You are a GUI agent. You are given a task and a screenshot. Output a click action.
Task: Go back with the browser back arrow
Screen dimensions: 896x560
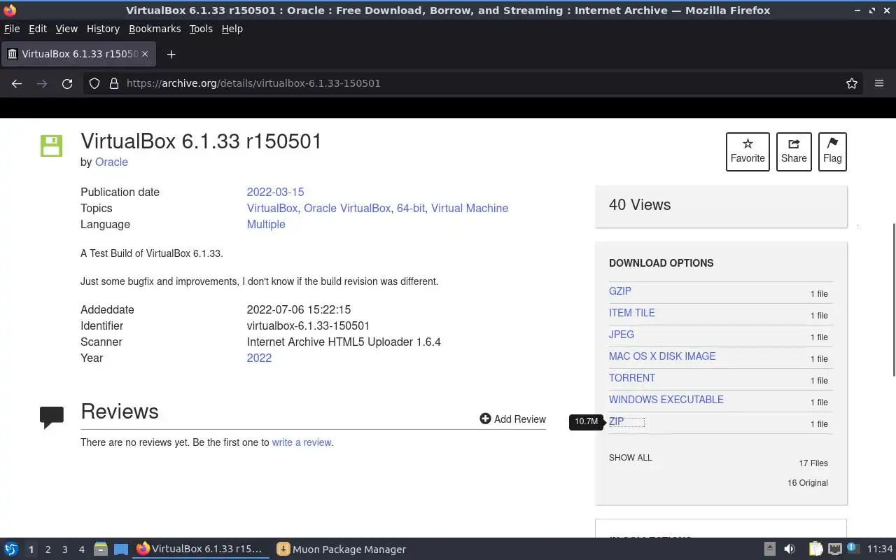click(x=17, y=83)
